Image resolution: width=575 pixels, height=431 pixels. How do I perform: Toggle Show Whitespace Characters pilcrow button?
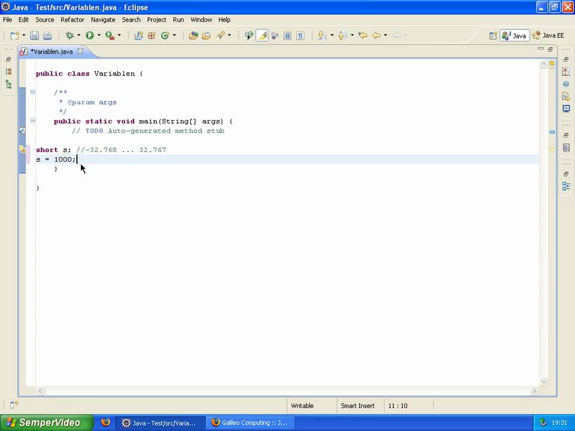pos(300,35)
